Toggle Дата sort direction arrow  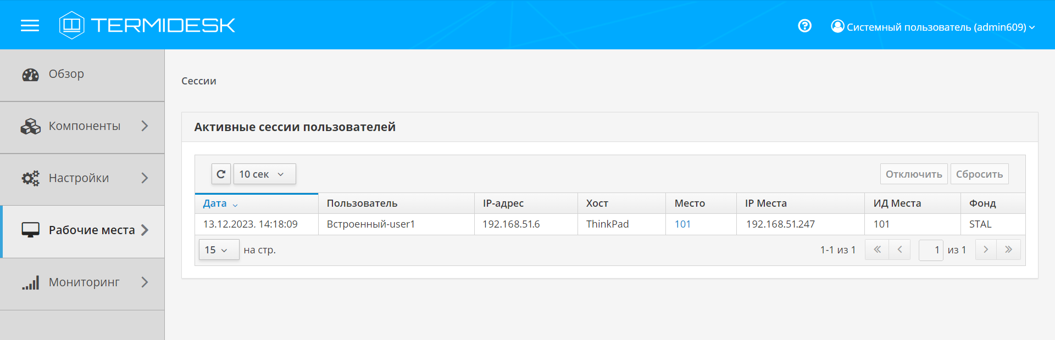pos(235,205)
